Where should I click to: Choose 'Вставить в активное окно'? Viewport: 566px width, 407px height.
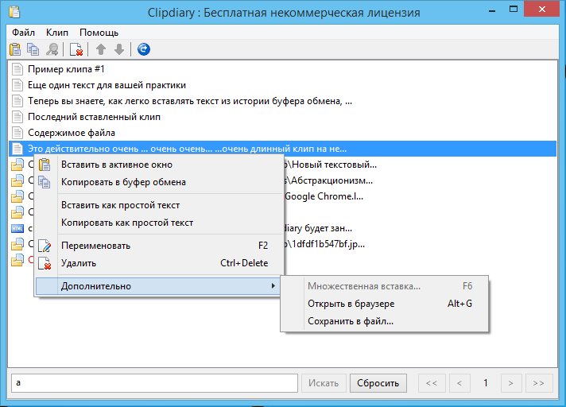tap(158, 165)
